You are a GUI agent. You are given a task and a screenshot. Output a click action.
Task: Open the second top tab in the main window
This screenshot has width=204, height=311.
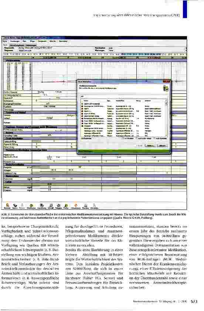click(15, 41)
